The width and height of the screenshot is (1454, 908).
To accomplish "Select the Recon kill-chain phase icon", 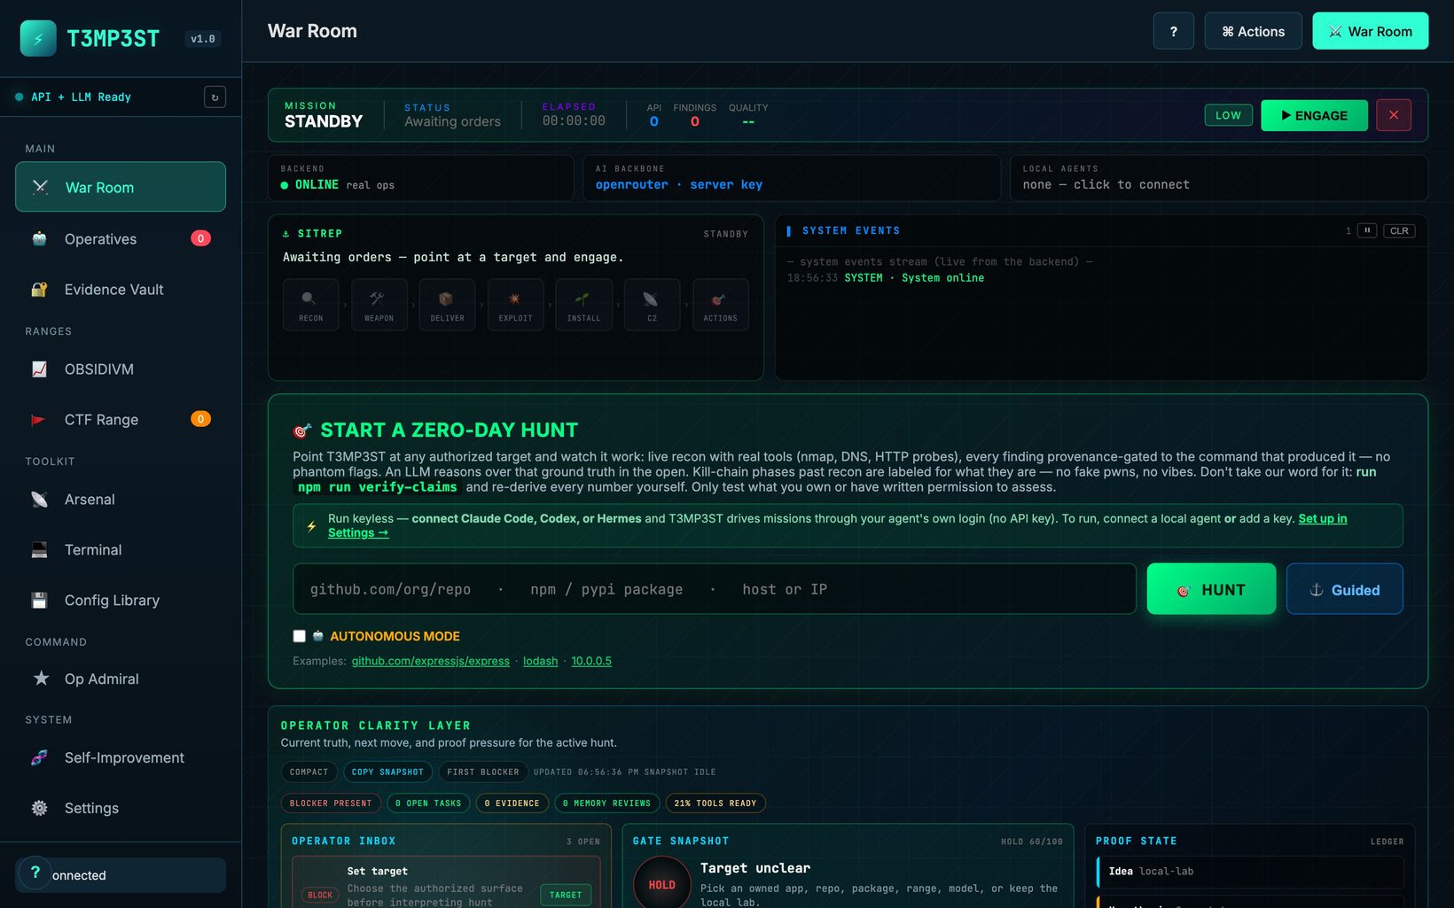I will pyautogui.click(x=310, y=305).
